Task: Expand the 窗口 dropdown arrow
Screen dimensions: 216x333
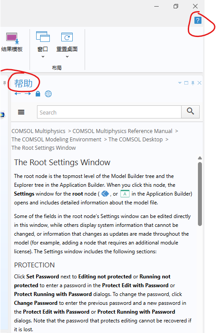Action: point(43,57)
